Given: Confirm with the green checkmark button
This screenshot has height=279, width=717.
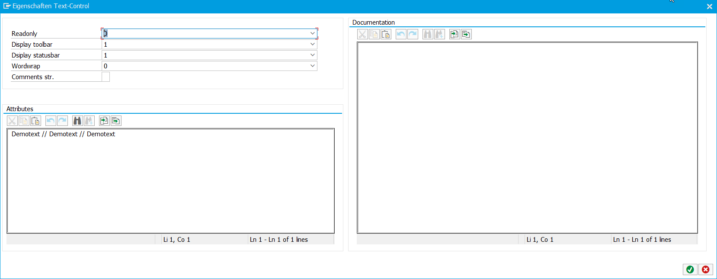Looking at the screenshot, I should click(690, 269).
